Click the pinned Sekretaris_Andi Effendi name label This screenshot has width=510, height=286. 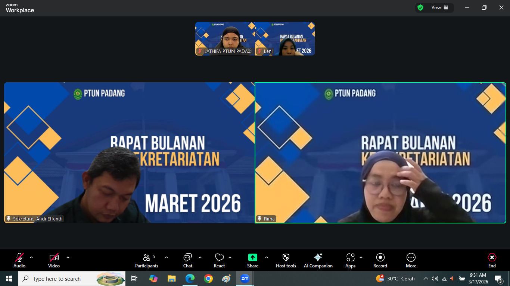[x=34, y=219]
